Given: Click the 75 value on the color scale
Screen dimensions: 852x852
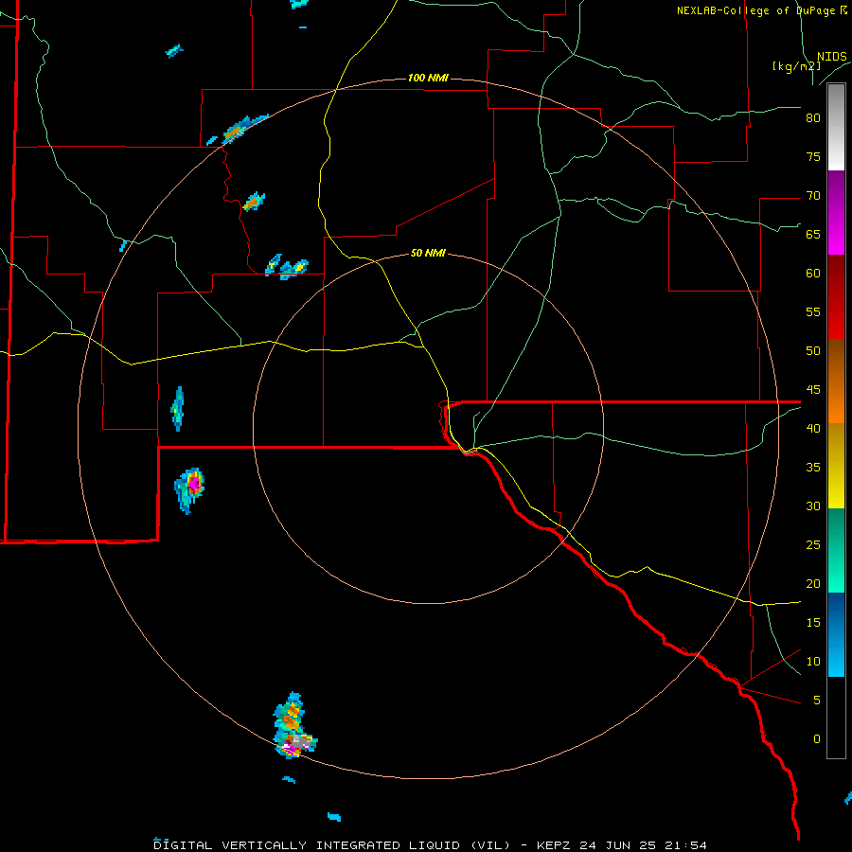Looking at the screenshot, I should pos(813,156).
